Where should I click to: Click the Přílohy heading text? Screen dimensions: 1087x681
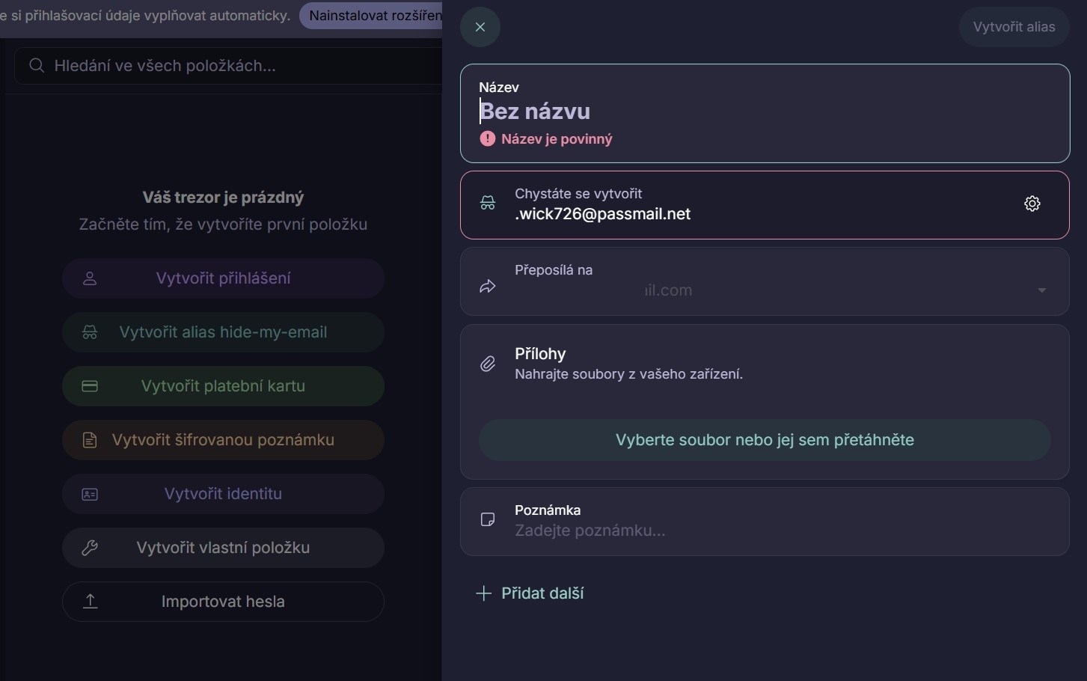click(x=540, y=354)
